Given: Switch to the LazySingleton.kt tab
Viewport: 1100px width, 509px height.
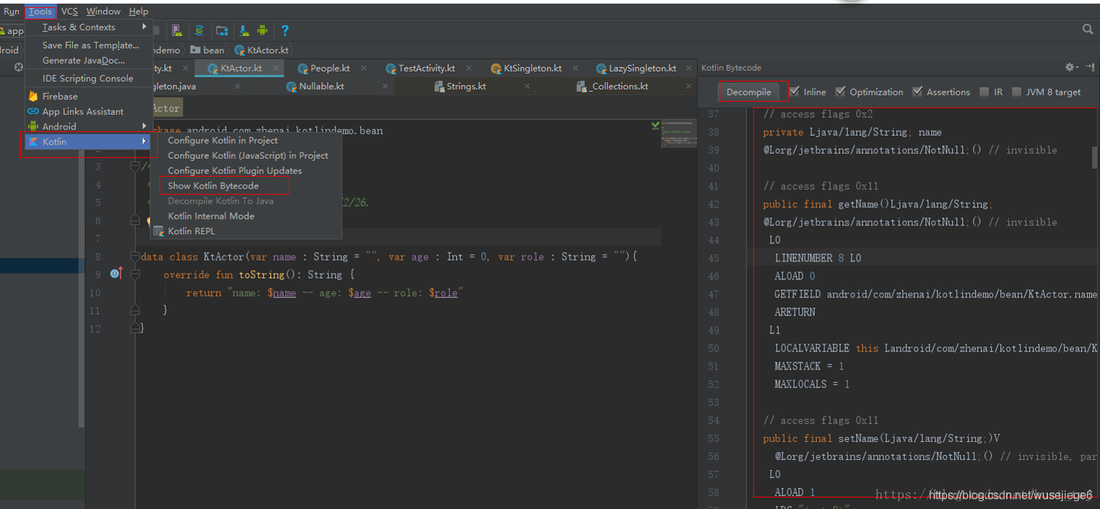Looking at the screenshot, I should click(642, 69).
